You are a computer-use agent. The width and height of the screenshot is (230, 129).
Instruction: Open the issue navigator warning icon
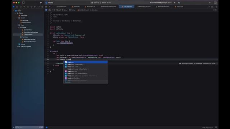click(x=28, y=6)
